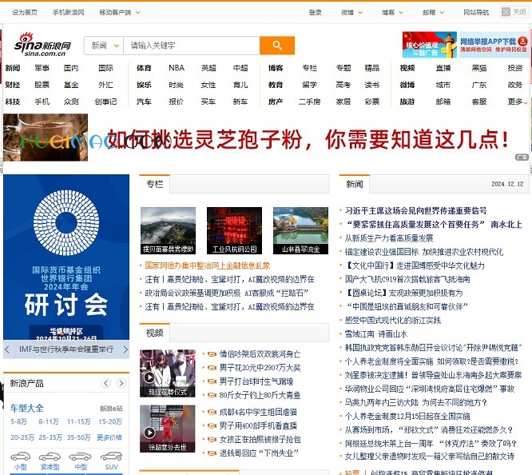Click video icon beside 男子用400部手机看直播

[x=212, y=425]
